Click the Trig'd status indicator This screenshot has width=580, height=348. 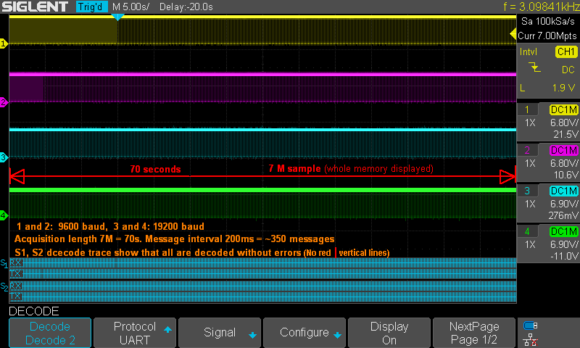(92, 7)
